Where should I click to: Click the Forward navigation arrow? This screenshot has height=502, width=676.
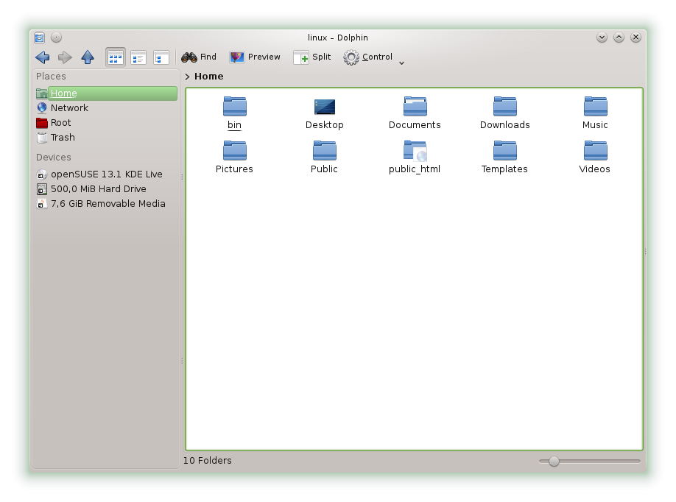tap(65, 57)
